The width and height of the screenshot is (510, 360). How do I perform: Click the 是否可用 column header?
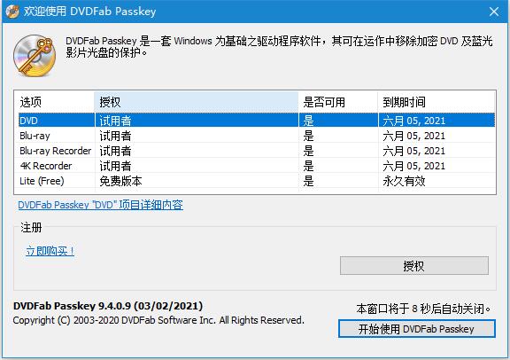[338, 102]
